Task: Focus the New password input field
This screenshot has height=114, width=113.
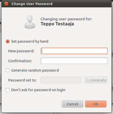Action: tap(74, 51)
